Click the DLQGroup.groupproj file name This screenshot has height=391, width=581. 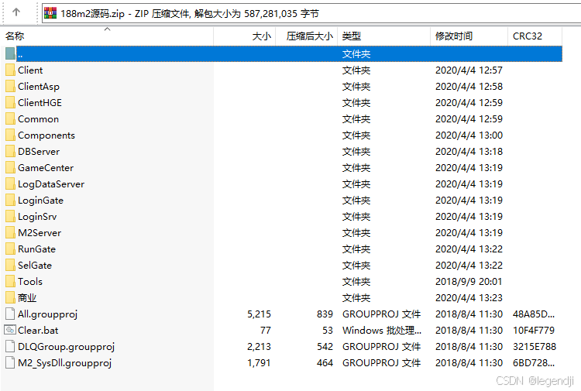point(67,347)
